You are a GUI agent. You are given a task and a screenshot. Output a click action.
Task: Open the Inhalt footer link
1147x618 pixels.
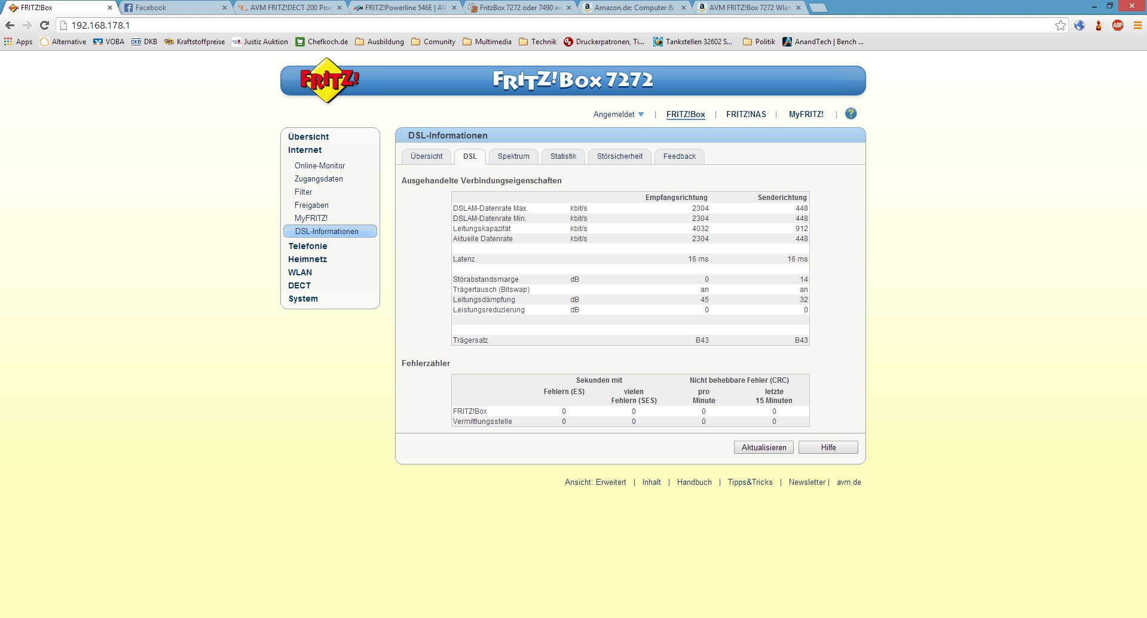tap(652, 482)
